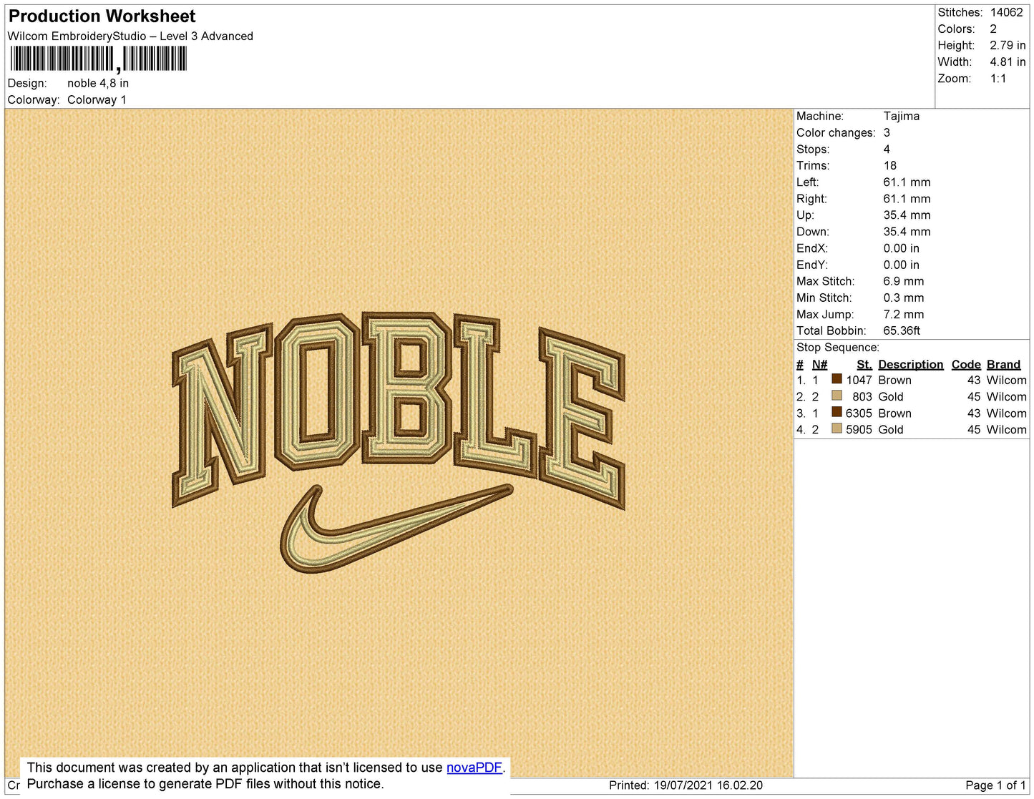Select the Stop Sequence heading

pyautogui.click(x=838, y=347)
